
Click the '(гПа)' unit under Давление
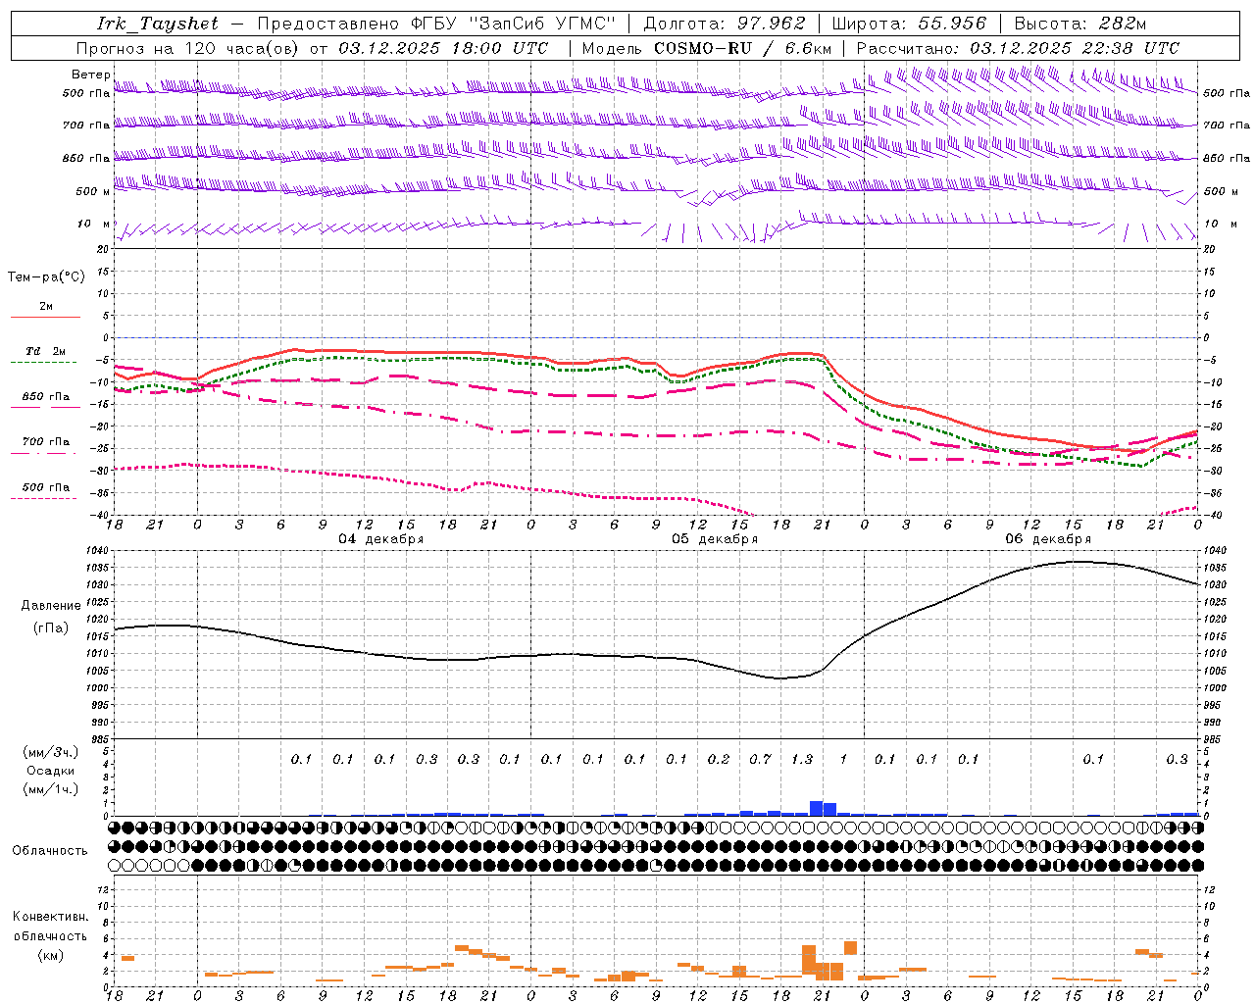click(x=51, y=628)
